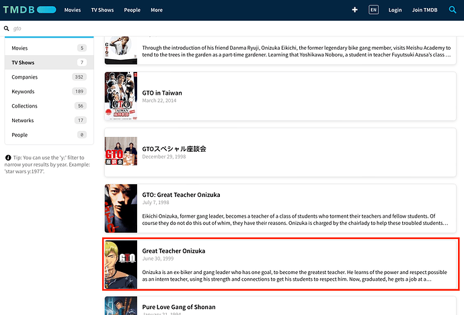The height and width of the screenshot is (315, 464).
Task: Open the Movies menu
Action: tap(73, 10)
